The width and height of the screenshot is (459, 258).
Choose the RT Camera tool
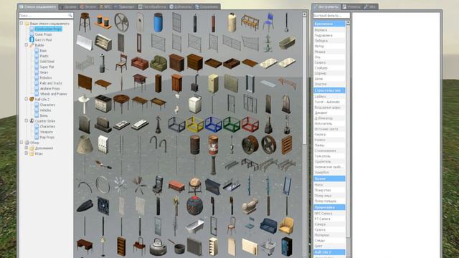click(x=329, y=219)
